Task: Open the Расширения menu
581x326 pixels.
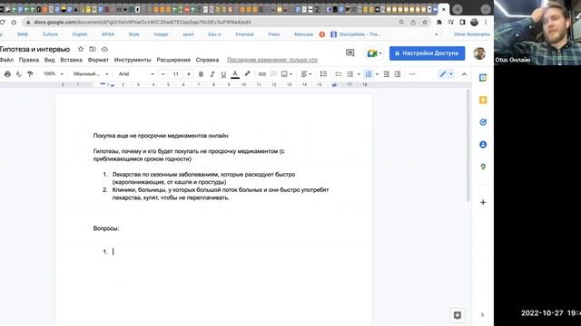Action: coord(173,60)
